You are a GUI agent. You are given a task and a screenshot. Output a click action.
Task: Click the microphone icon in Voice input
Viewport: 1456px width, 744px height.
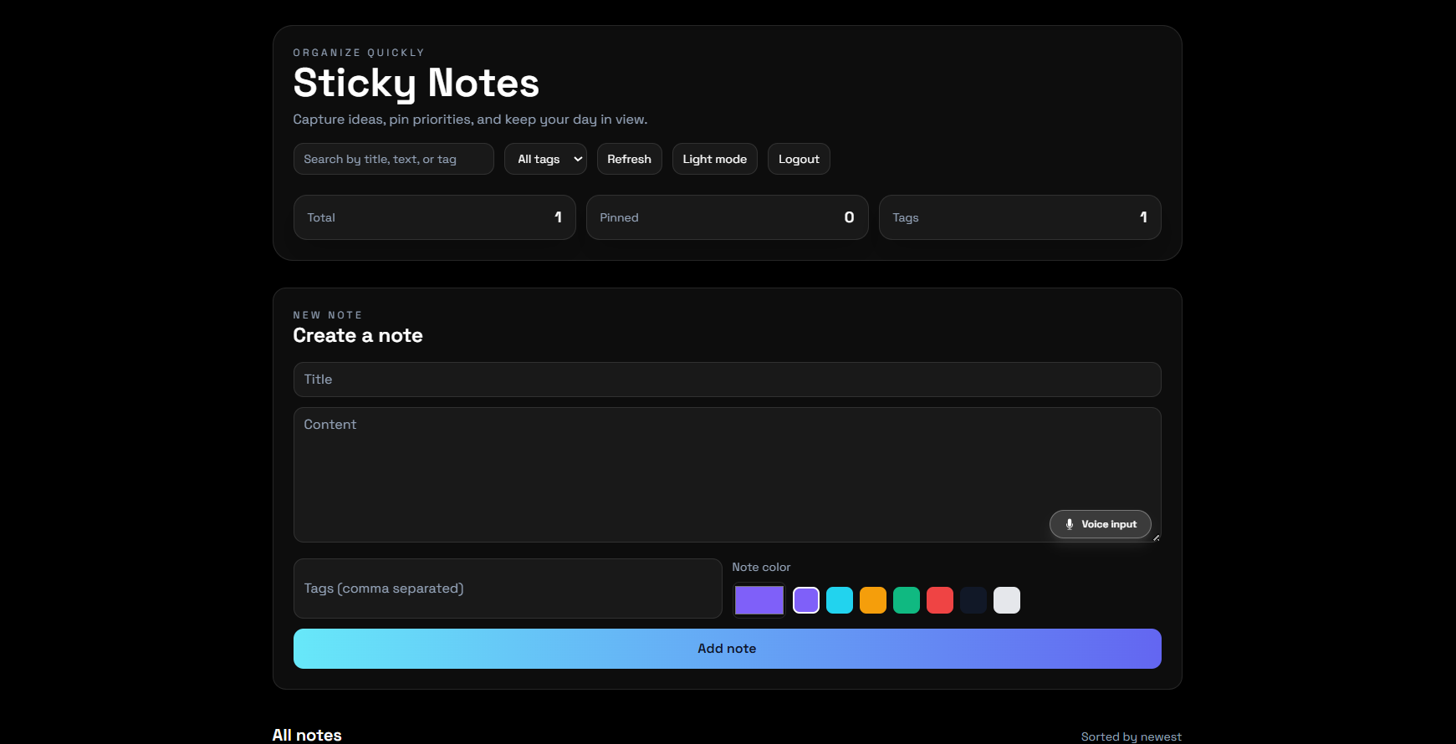1069,524
